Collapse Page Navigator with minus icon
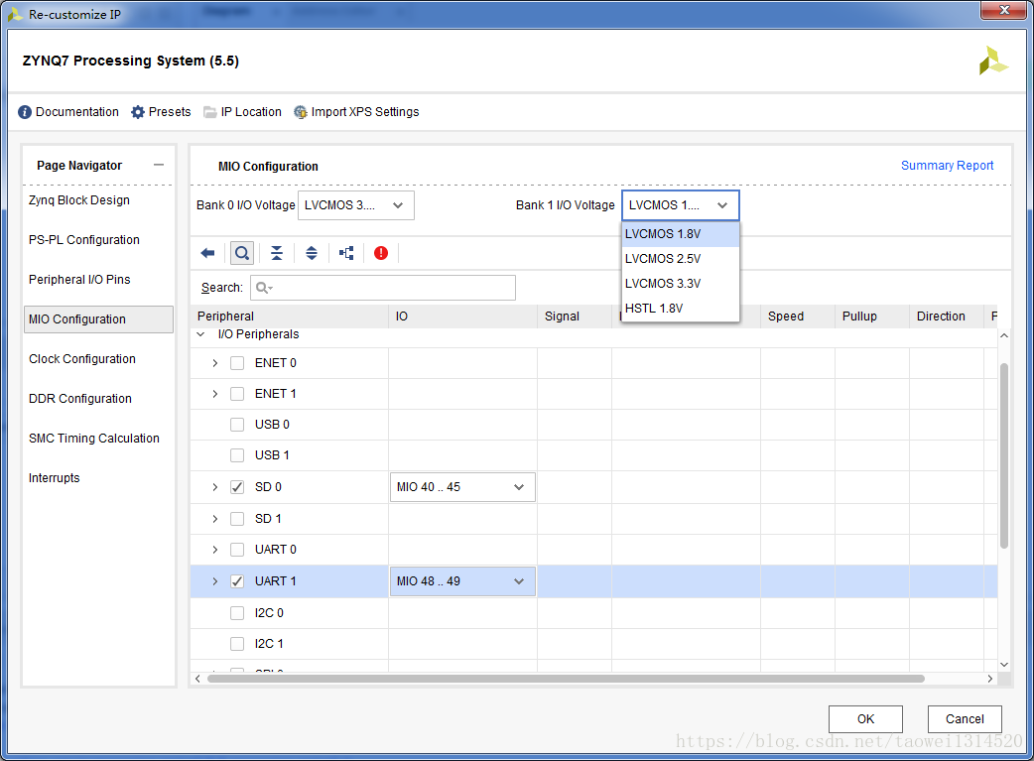The image size is (1034, 761). 158,165
